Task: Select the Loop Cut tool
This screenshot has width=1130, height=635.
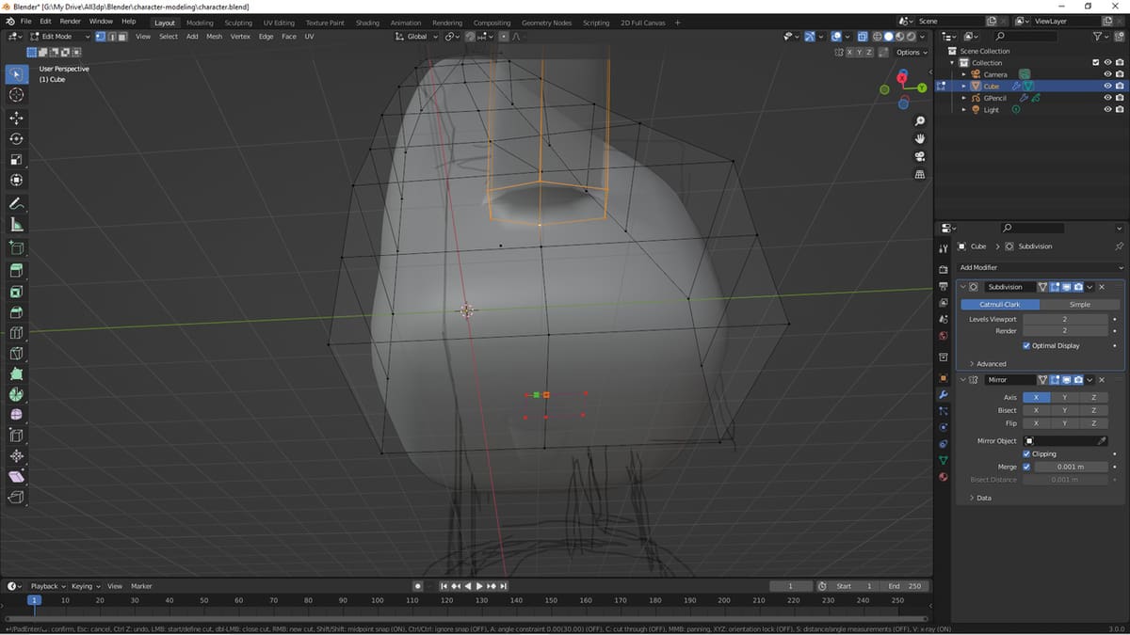Action: click(16, 333)
